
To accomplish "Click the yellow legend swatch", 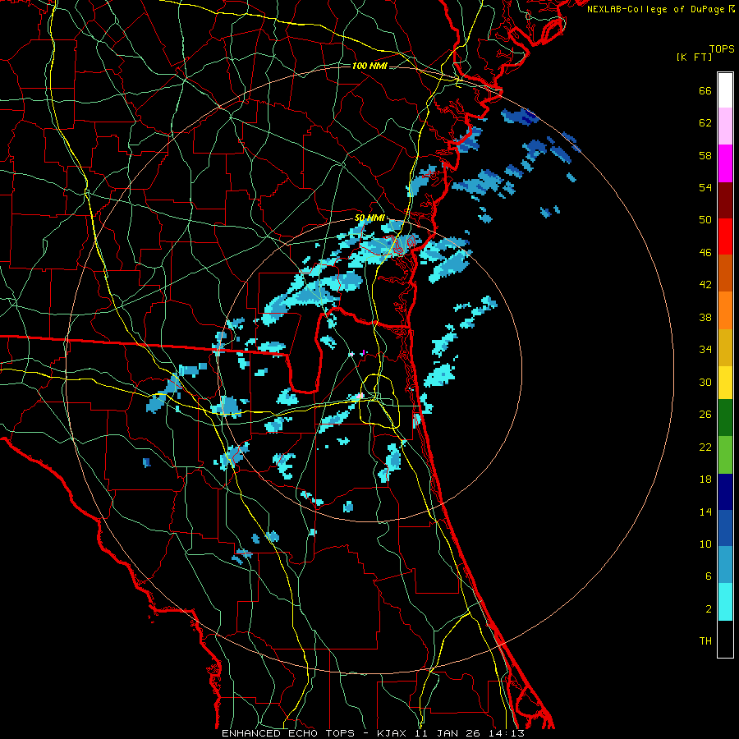I will coord(725,382).
